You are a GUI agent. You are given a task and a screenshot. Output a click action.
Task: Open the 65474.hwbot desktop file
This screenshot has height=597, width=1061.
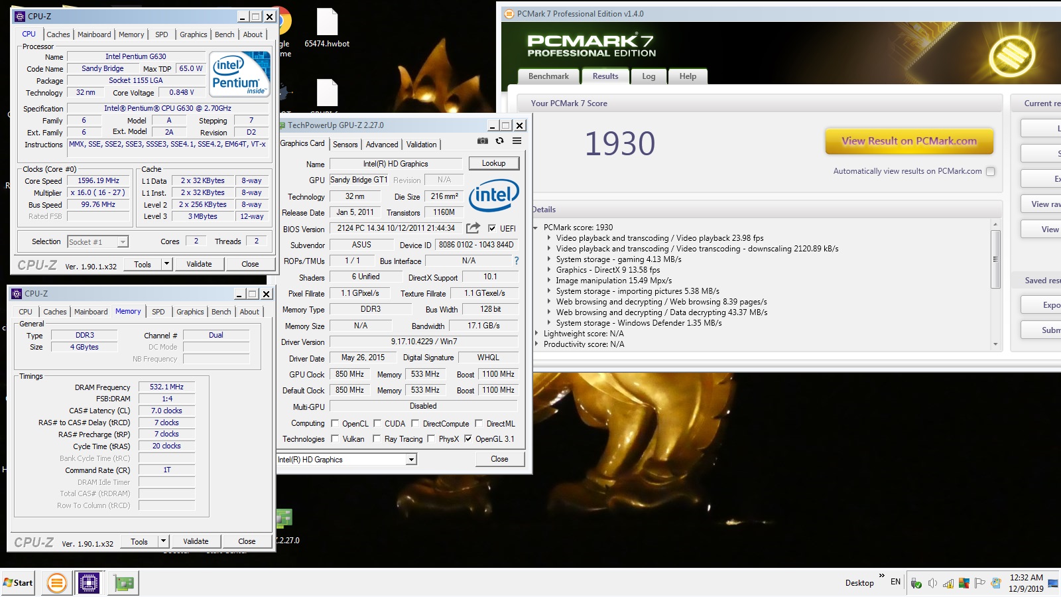click(327, 29)
